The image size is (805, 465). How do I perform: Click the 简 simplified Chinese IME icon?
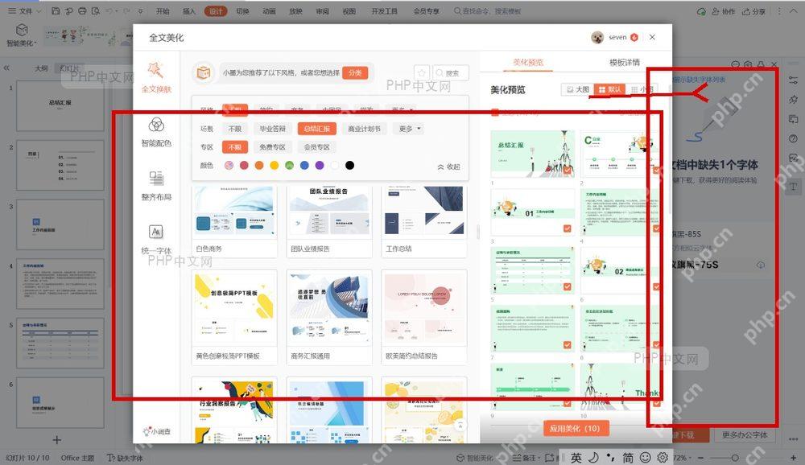pos(628,457)
